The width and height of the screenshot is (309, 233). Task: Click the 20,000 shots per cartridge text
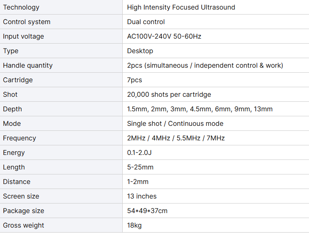(x=169, y=94)
